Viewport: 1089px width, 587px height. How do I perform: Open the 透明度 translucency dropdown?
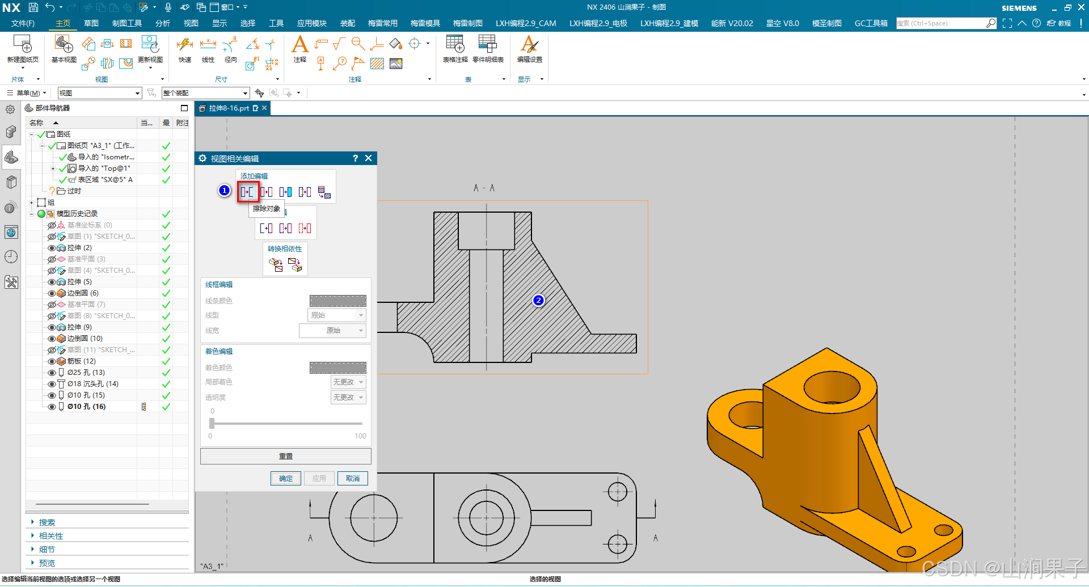348,398
